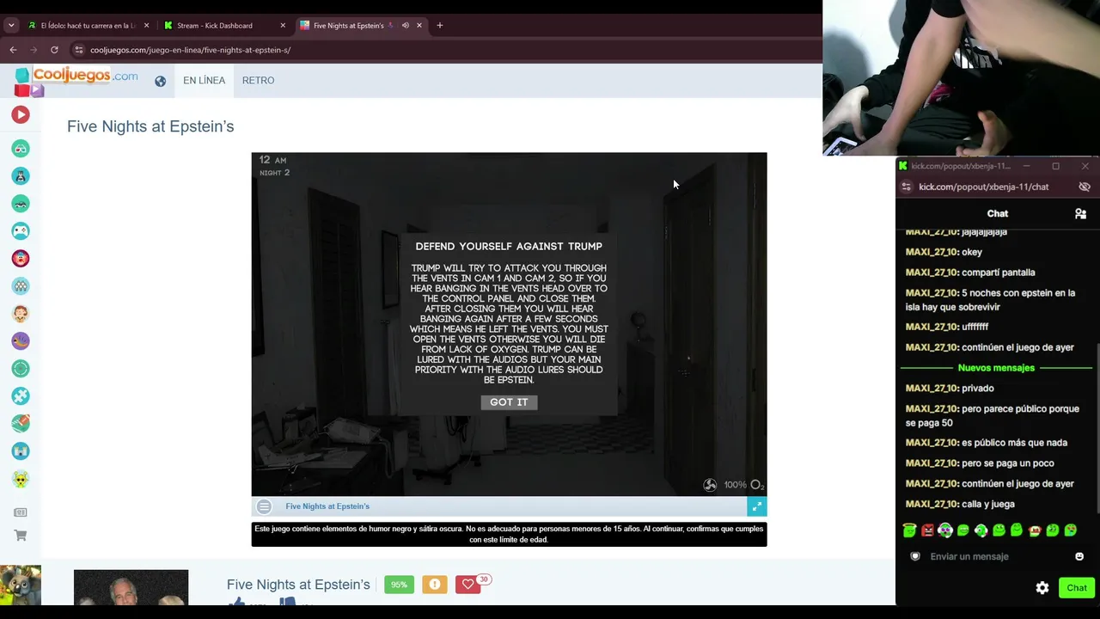Click the chat shield icon beside message input
Screen dimensions: 1100x619
coord(915,556)
